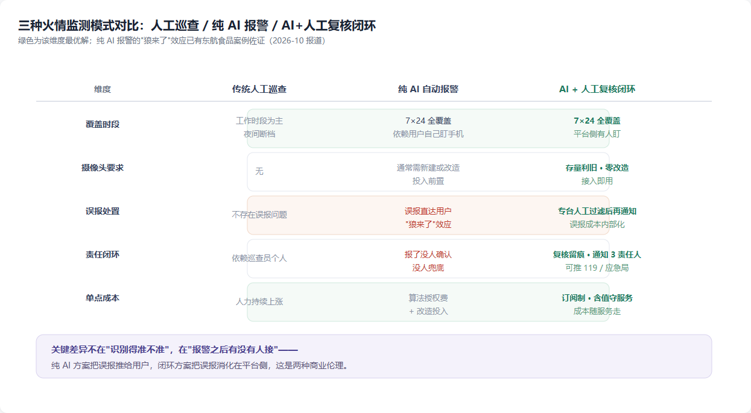
Task: Click "不存在误报问题" cell
Action: [259, 215]
